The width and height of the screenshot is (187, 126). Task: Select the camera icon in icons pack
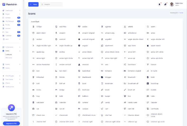(x=79, y=103)
